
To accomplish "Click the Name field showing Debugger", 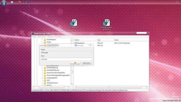I will pos(66,53).
